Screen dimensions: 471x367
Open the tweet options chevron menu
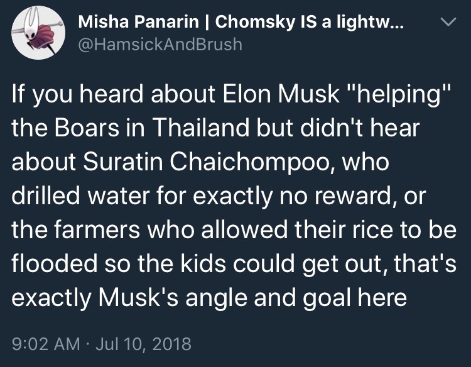(445, 24)
